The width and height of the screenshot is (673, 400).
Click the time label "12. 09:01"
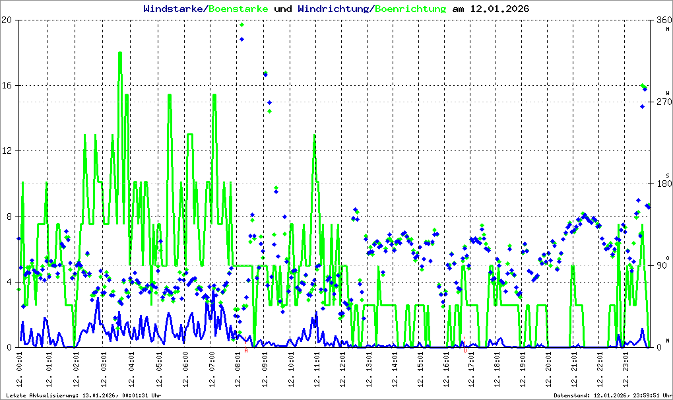(x=265, y=369)
